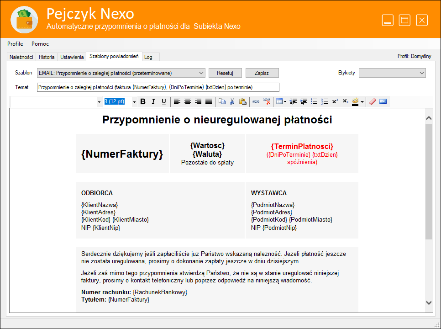Click the large {NumerFaktury} placeholder in the header
This screenshot has height=329, width=441.
tap(122, 154)
